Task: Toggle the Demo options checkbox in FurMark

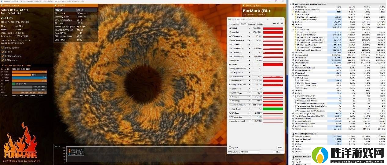Action: coord(3,47)
